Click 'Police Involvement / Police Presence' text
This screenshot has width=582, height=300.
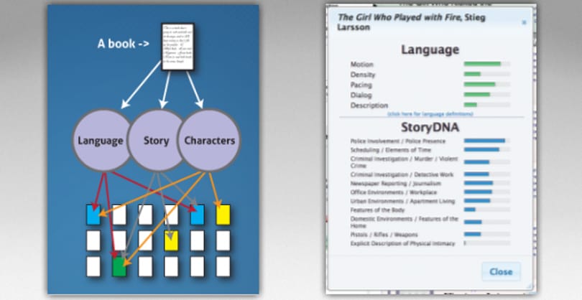(x=398, y=141)
